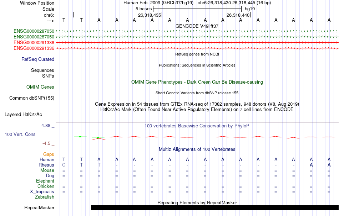
Task: Select the Human alignment row label
Action: click(x=47, y=159)
